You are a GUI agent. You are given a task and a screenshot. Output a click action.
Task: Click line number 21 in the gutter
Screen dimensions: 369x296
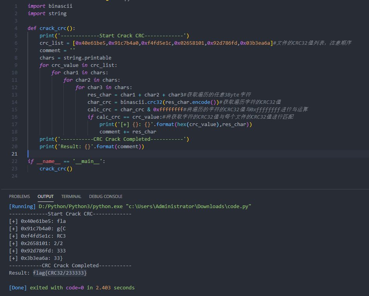coord(14,154)
